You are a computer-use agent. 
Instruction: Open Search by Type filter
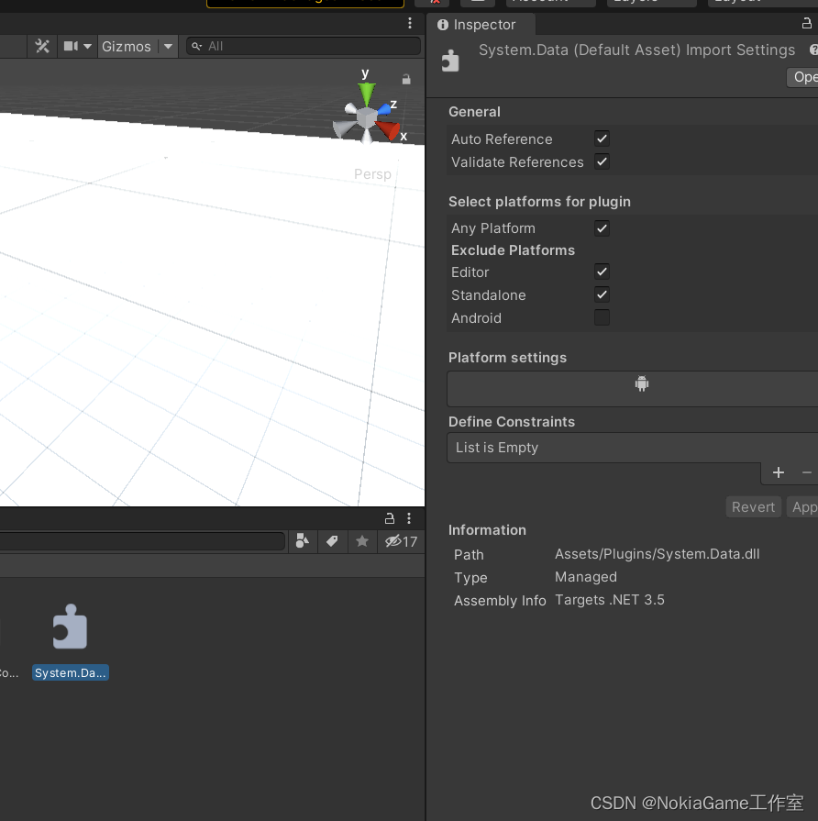click(x=303, y=541)
